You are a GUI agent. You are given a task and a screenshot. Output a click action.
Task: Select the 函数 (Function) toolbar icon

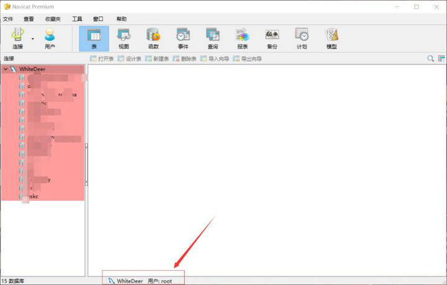point(153,38)
